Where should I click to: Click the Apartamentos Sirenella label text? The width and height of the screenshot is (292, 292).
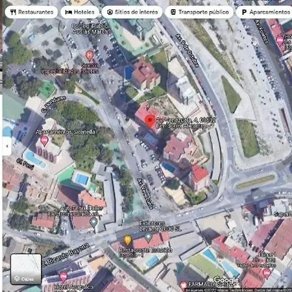point(66,132)
